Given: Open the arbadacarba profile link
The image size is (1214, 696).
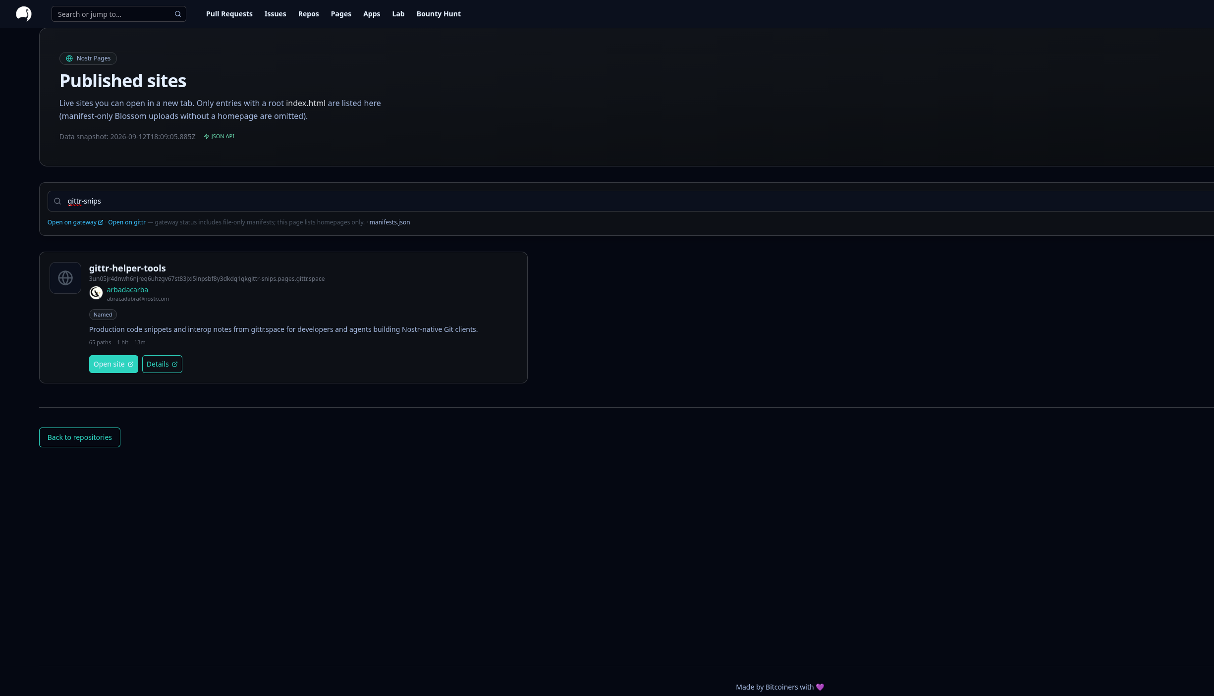Looking at the screenshot, I should coord(127,290).
